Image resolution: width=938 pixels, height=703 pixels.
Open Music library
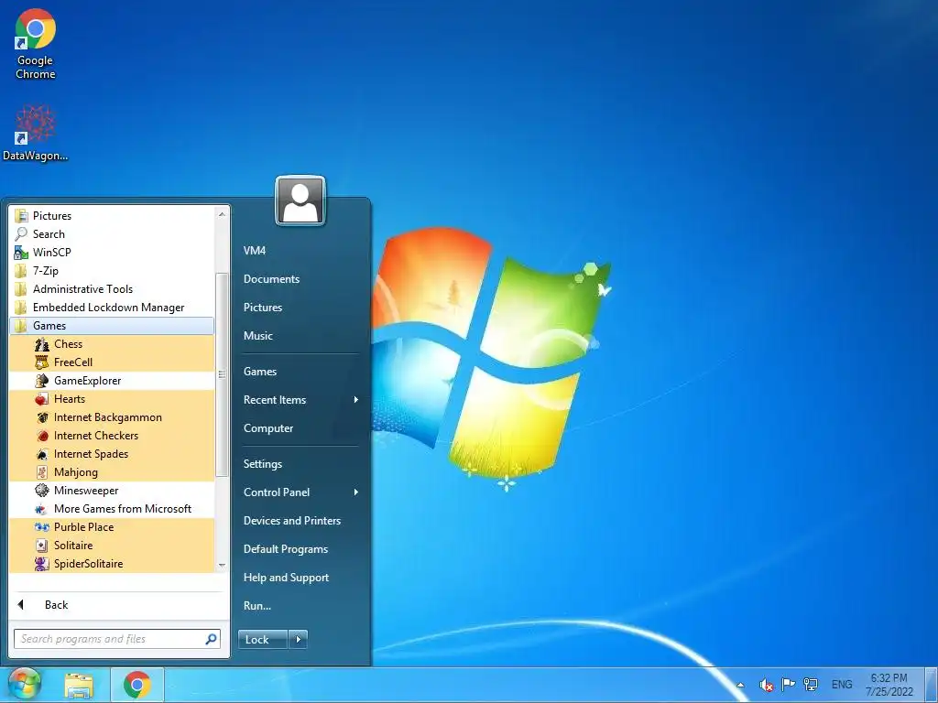[257, 336]
